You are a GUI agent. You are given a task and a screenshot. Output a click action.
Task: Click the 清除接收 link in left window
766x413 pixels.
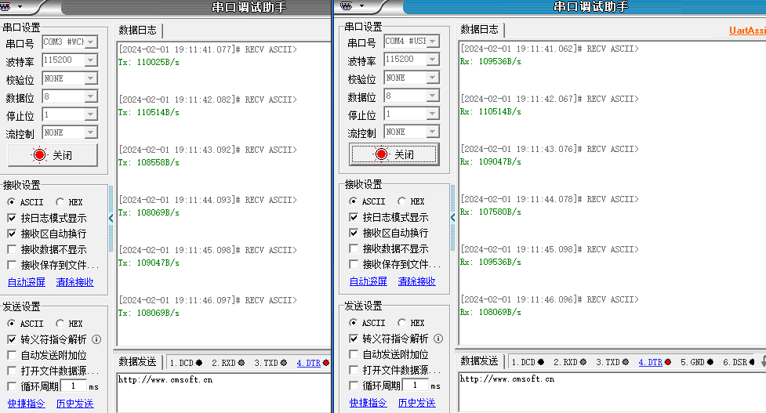click(74, 282)
